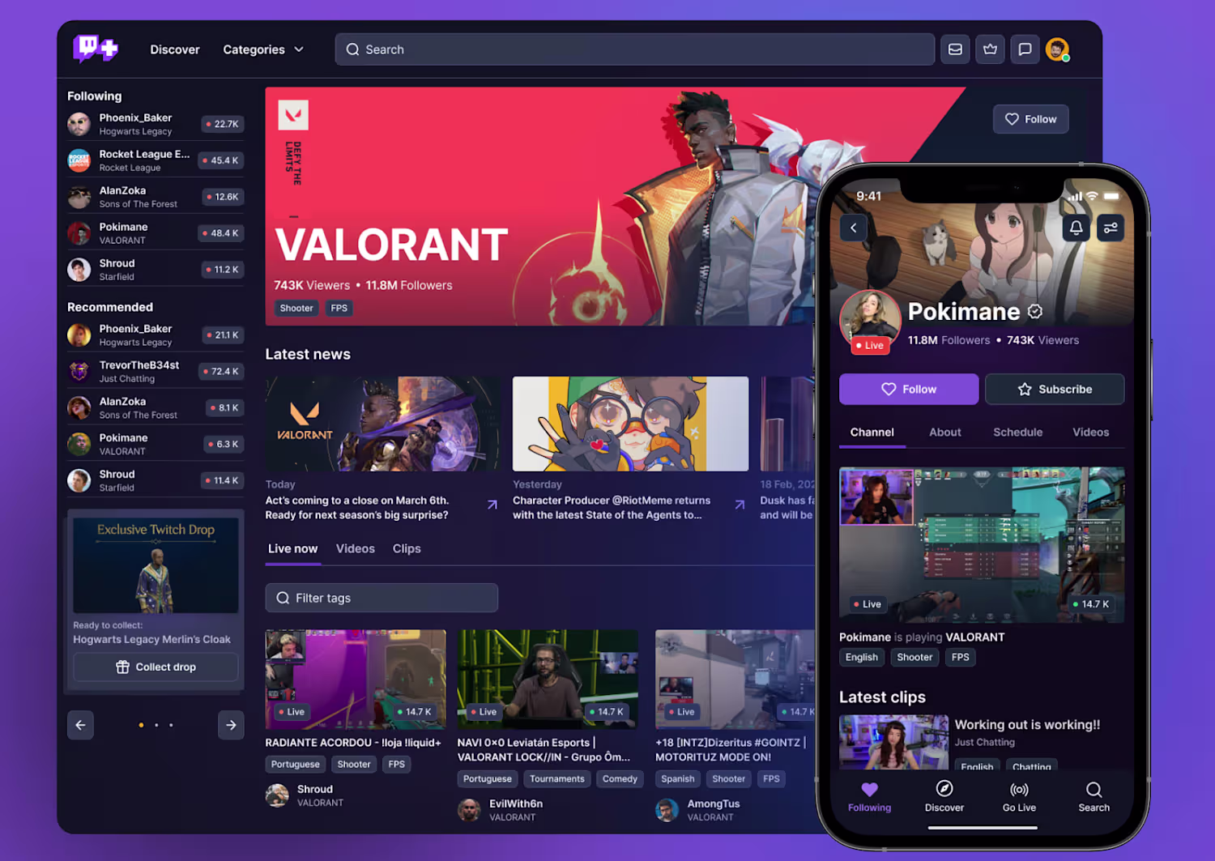Click the FPS tag under VALORANT banner
The width and height of the screenshot is (1215, 861).
pos(339,308)
